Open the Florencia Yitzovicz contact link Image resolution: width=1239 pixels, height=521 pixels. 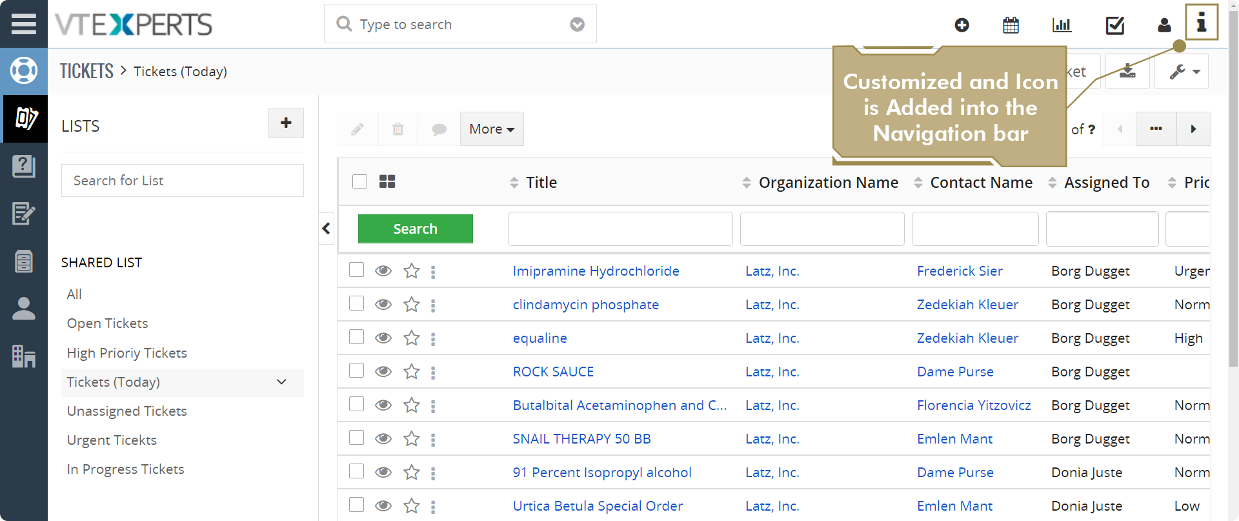[x=974, y=405]
